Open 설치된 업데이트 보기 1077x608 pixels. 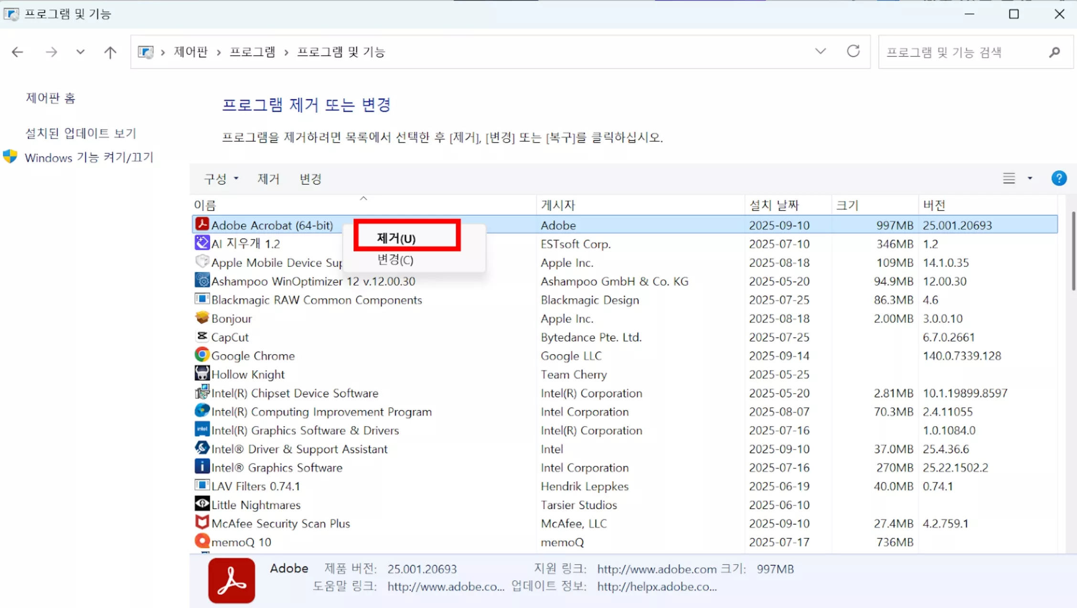80,133
